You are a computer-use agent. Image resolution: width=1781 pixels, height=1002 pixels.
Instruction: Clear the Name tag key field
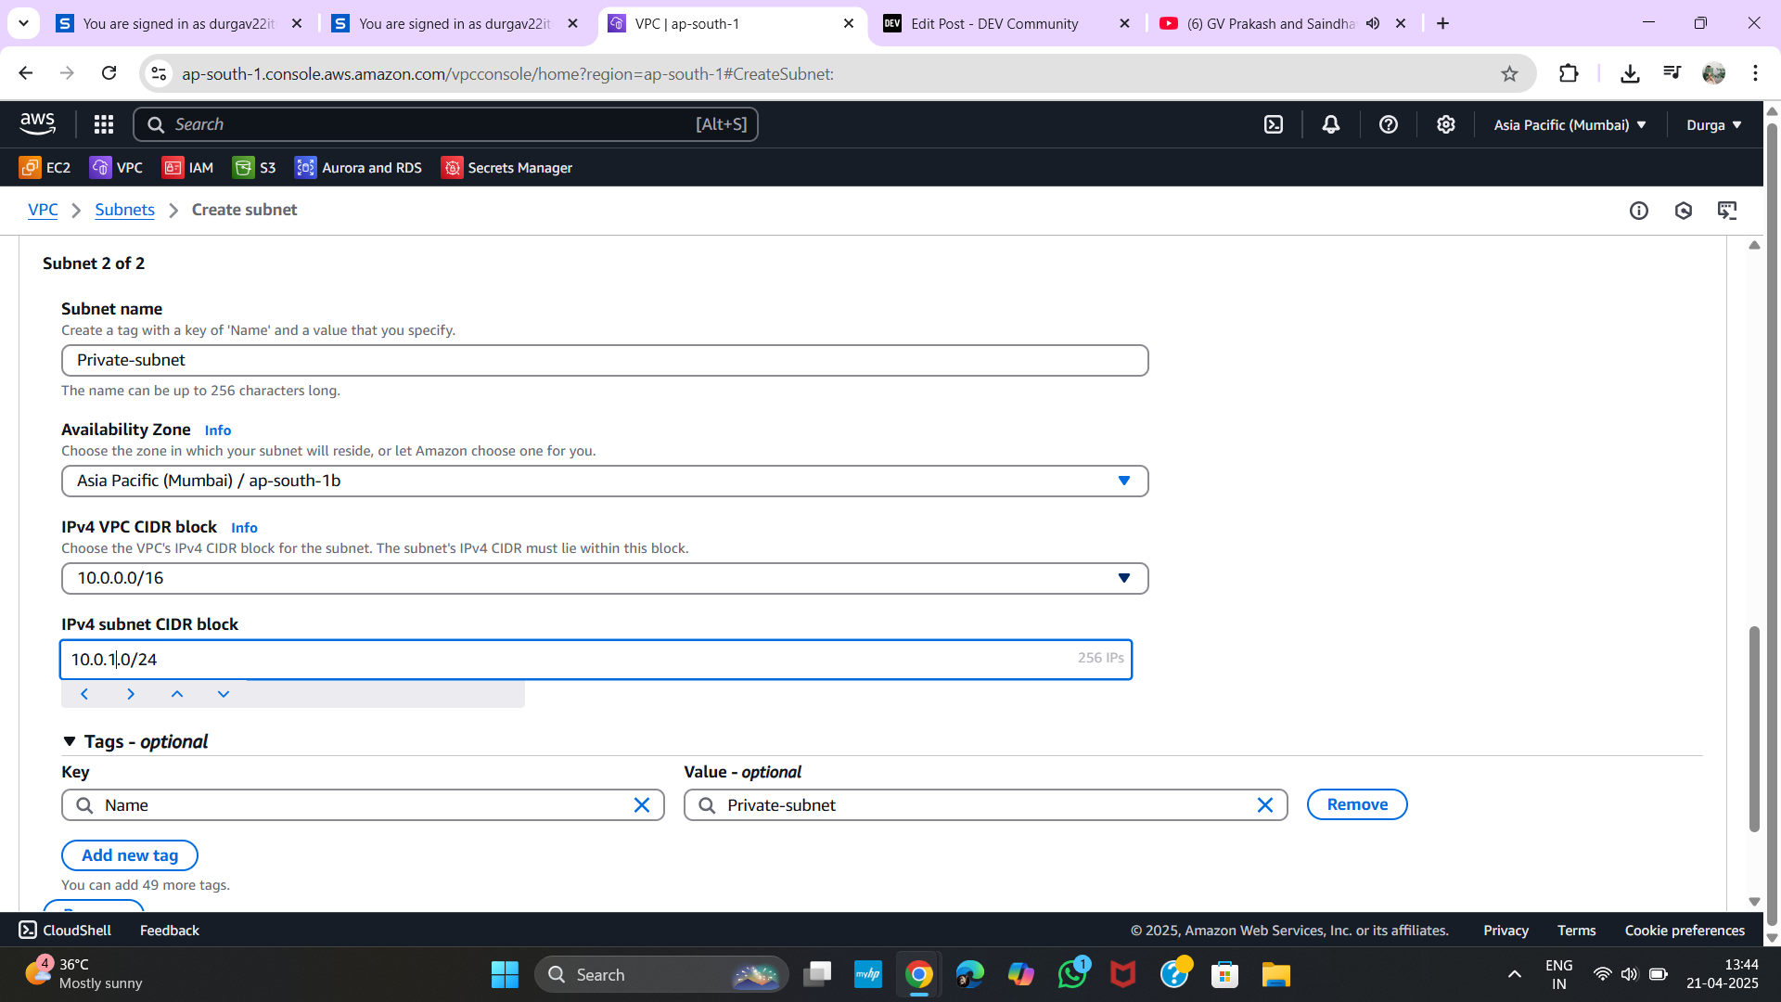point(642,805)
